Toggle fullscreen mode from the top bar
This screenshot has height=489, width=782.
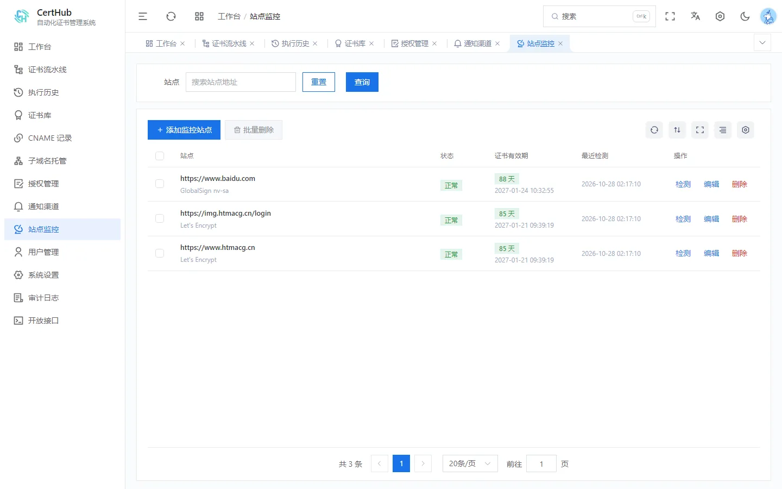670,16
